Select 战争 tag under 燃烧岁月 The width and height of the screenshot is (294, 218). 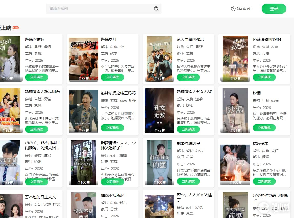coord(114,53)
